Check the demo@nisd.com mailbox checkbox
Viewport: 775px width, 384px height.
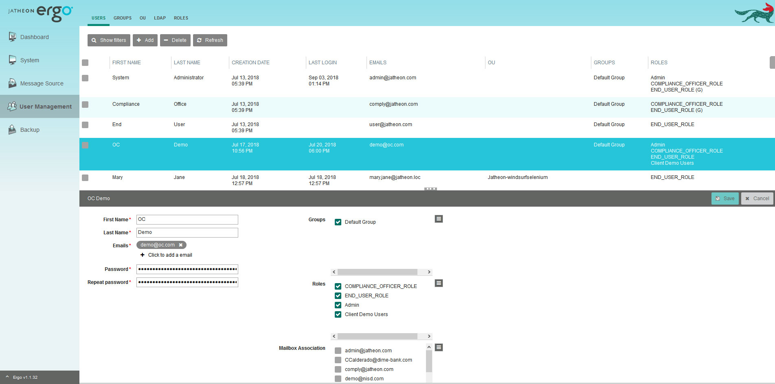pyautogui.click(x=338, y=379)
